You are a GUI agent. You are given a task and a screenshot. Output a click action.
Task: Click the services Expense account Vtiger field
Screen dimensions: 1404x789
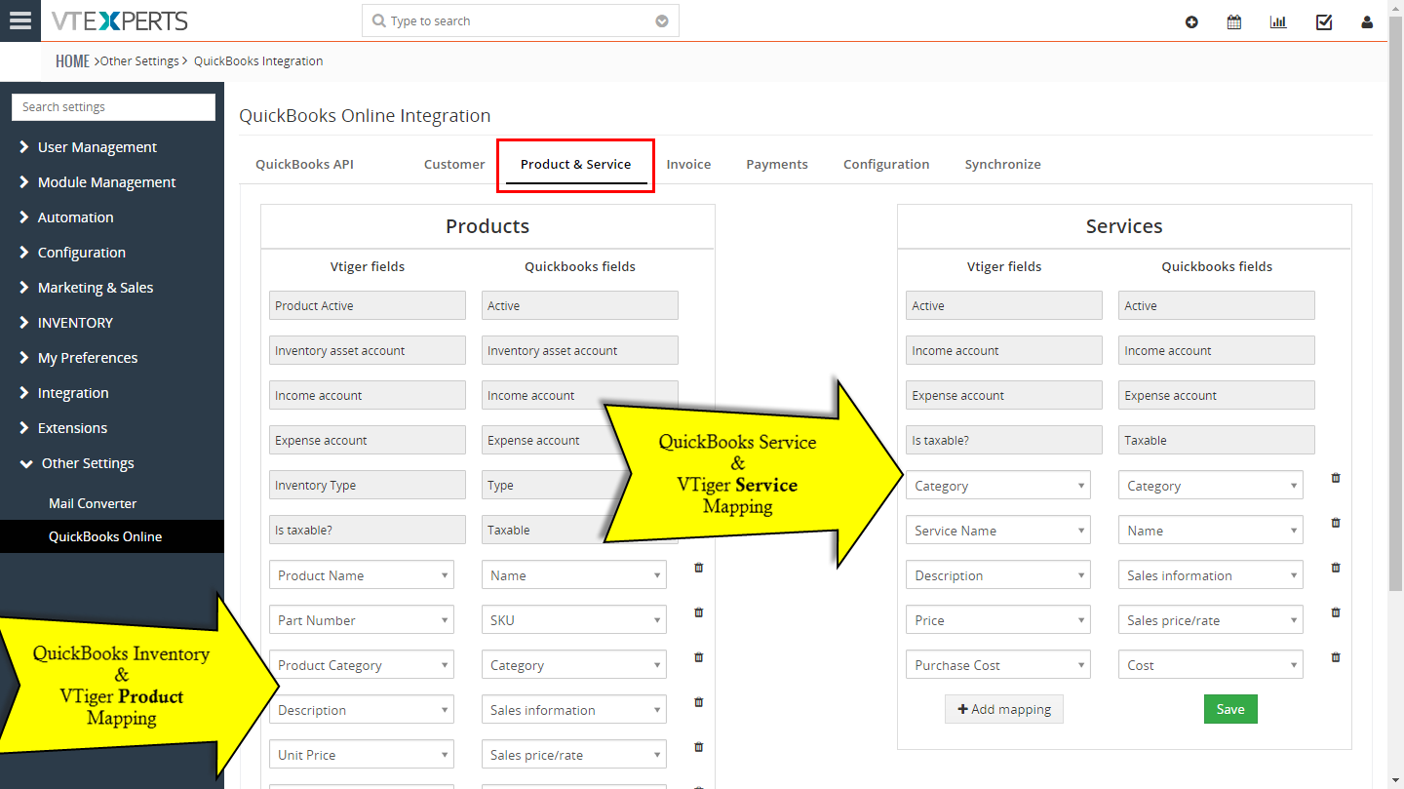pos(1004,395)
